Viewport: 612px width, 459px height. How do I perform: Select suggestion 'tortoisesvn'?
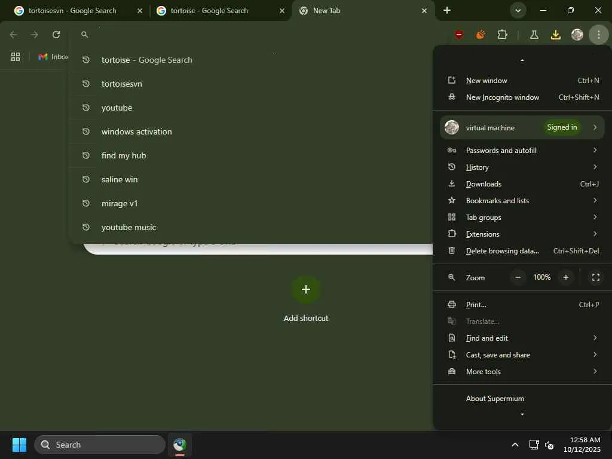tap(251, 84)
